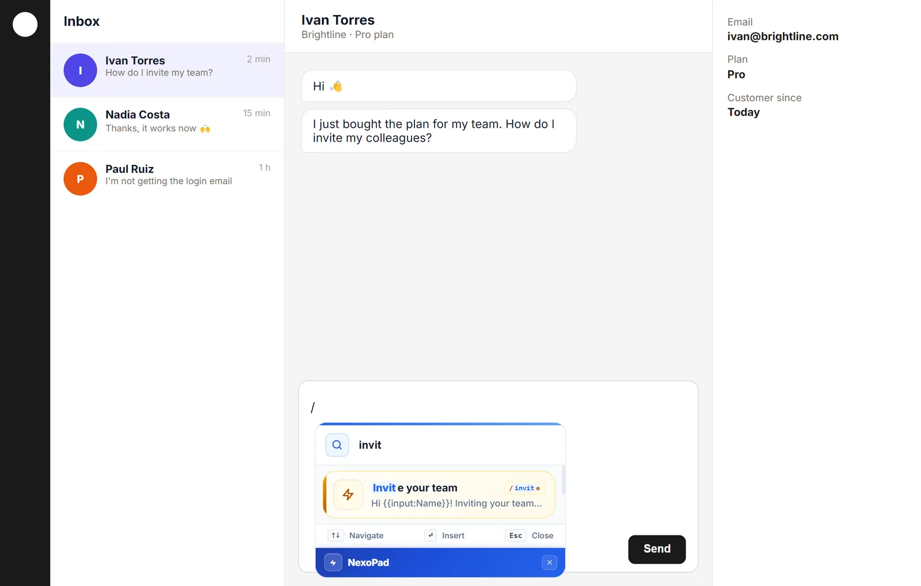Send the message
The image size is (921, 586).
657,549
